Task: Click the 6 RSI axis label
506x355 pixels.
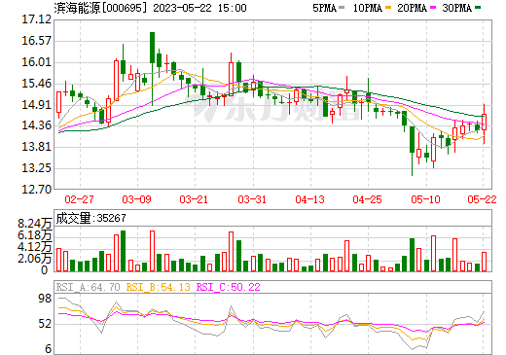Action: 48,349
